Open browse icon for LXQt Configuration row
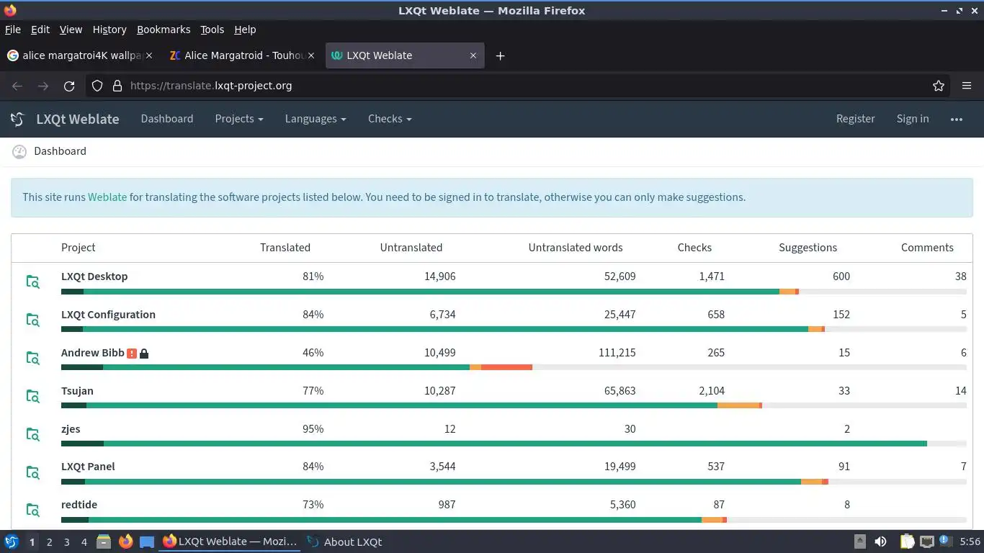984x553 pixels. click(x=32, y=320)
